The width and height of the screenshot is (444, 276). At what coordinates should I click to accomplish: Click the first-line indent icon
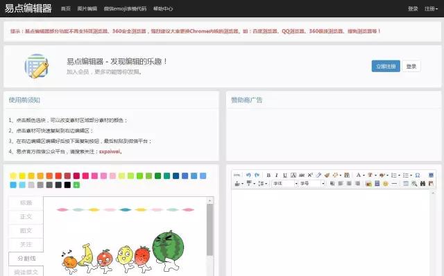332,184
